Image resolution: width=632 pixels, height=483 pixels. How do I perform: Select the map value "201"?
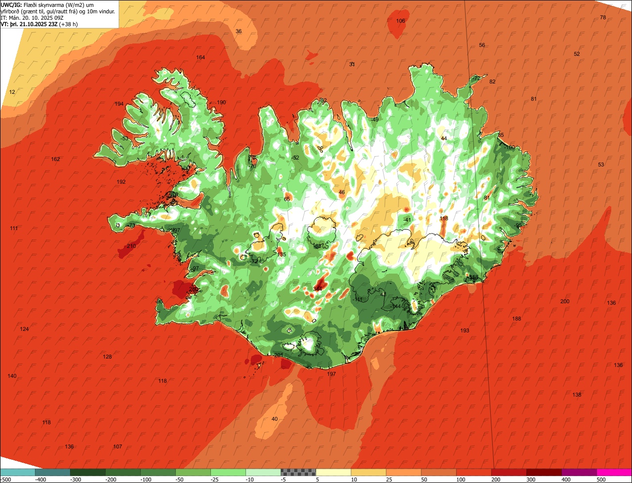tap(278, 355)
